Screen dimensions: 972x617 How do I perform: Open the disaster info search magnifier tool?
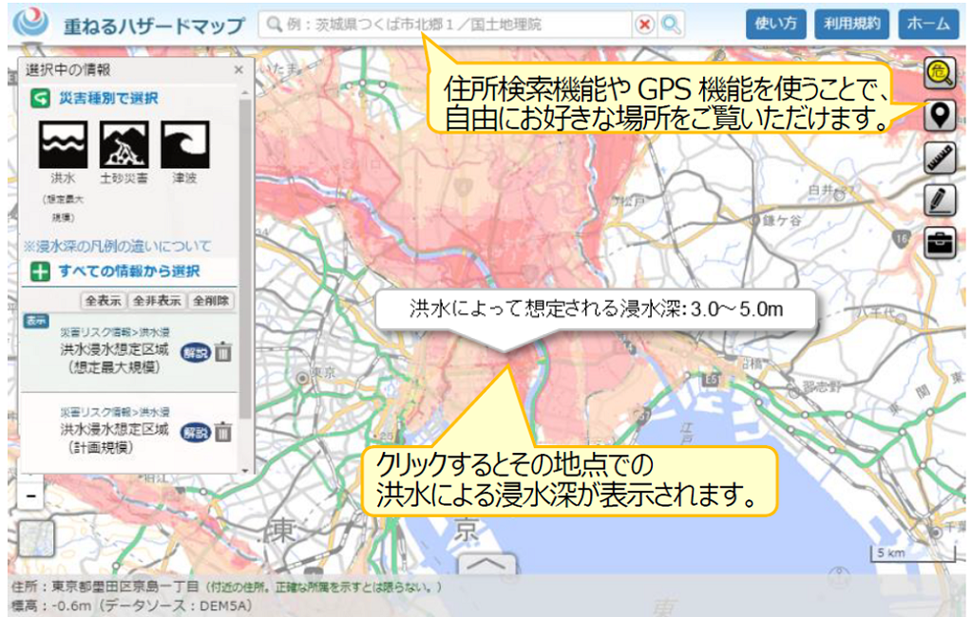pos(939,71)
